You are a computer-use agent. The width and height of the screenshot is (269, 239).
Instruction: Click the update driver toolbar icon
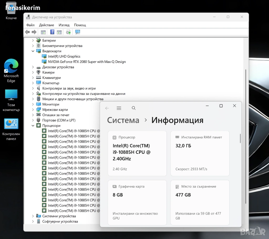click(68, 32)
